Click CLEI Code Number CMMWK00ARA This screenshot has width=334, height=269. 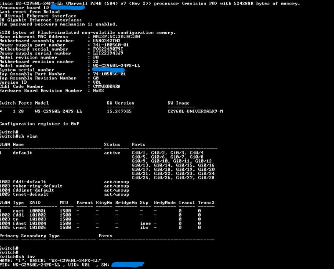coord(106,86)
